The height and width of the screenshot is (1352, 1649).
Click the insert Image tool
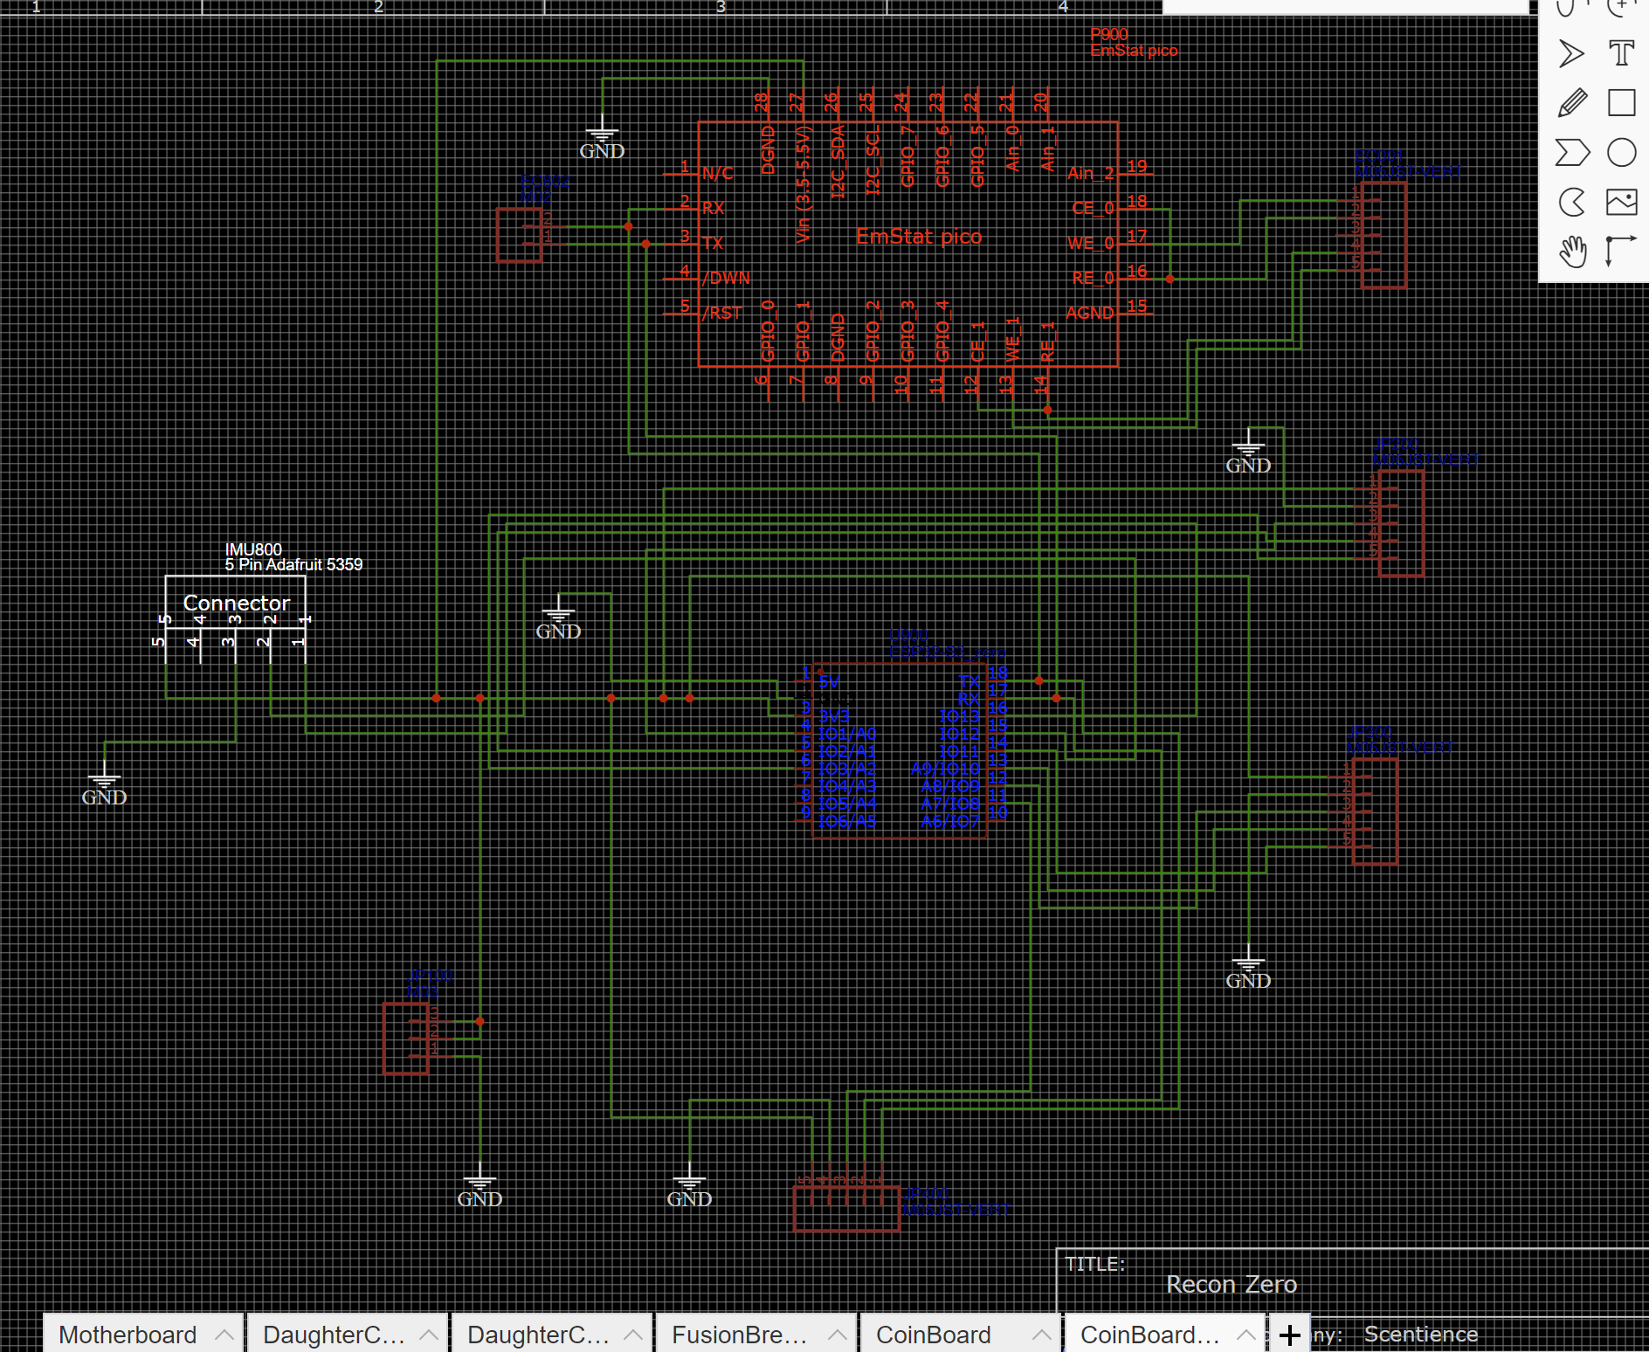pos(1621,203)
